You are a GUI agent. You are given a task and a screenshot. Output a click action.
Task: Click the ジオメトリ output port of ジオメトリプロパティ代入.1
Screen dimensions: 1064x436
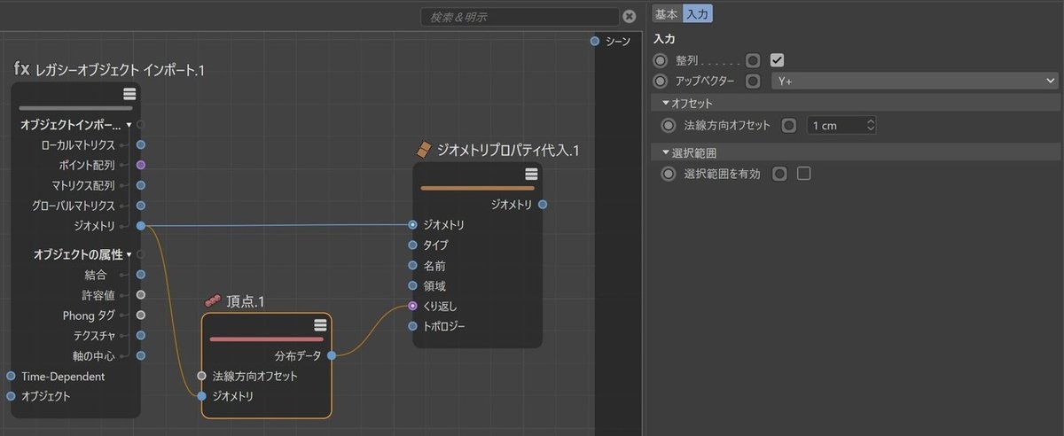543,205
